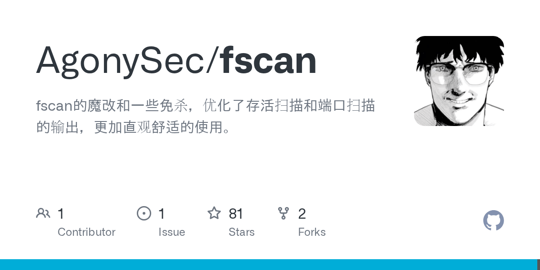Click the AgonySec avatar image
Image resolution: width=540 pixels, height=270 pixels.
click(459, 81)
